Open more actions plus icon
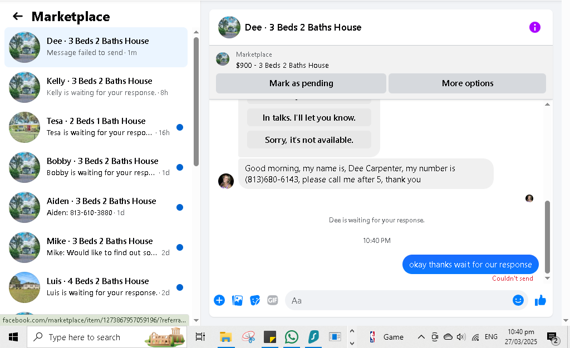570x348 pixels. pyautogui.click(x=219, y=300)
